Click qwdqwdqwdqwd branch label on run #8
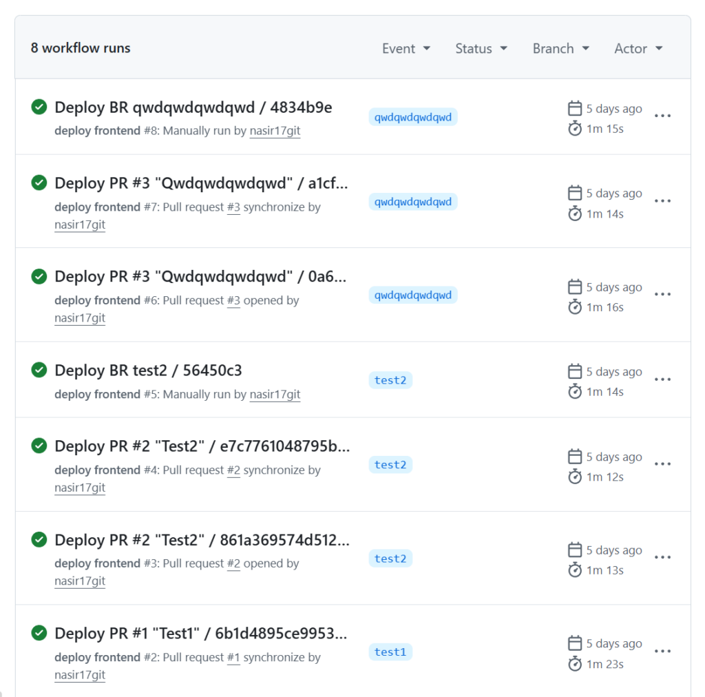Screen dimensions: 705x697 click(413, 117)
